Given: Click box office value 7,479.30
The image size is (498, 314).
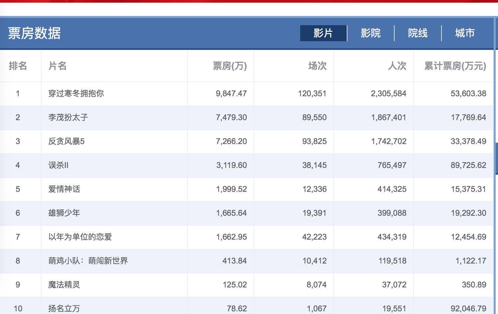Looking at the screenshot, I should tap(231, 118).
